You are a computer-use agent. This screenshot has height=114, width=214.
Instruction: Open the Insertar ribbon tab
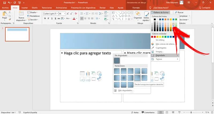tap(24, 8)
